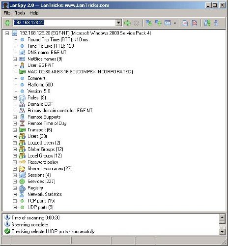Open the dropdown arrow next to window icon
The height and width of the screenshot is (246, 228).
point(175,23)
